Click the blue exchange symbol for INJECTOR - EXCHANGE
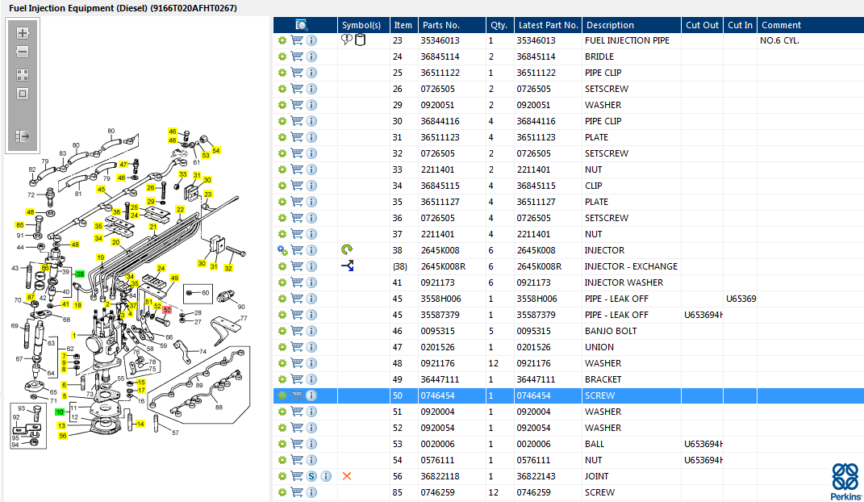Screen dimensions: 864x502 [x=347, y=266]
